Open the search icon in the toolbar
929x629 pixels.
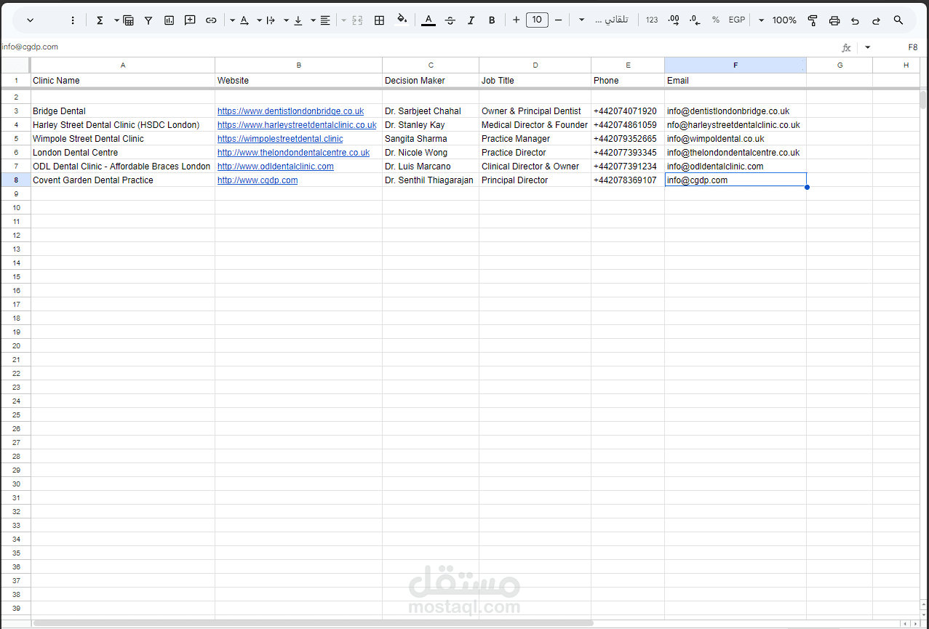tap(898, 20)
